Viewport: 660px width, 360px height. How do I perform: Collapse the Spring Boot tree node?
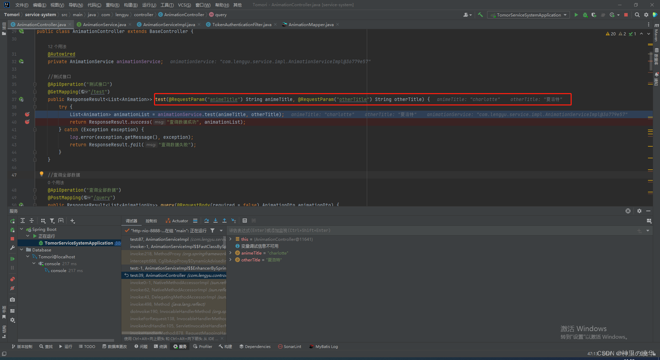click(x=22, y=229)
